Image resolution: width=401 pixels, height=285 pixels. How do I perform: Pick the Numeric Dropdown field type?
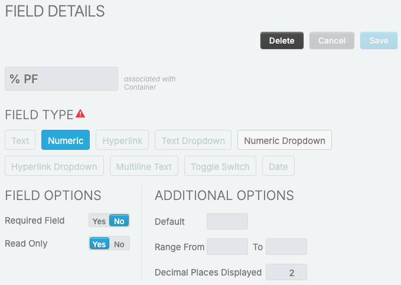(x=285, y=140)
